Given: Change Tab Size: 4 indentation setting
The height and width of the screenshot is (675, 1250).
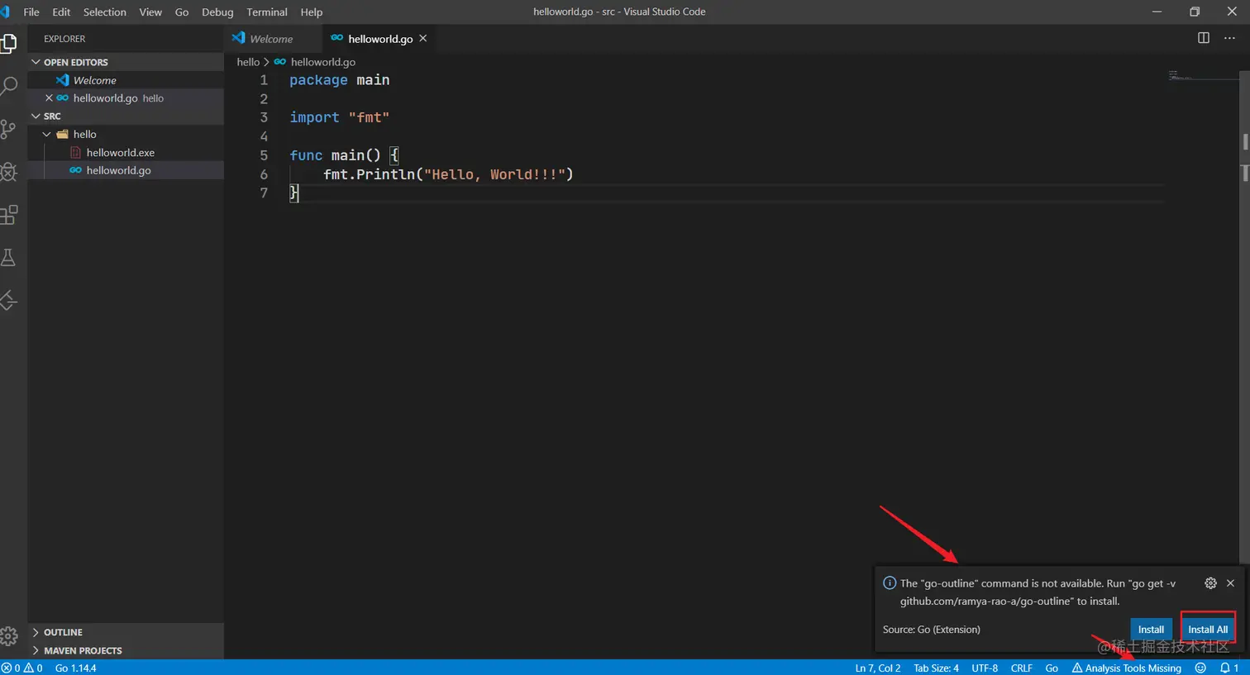Looking at the screenshot, I should pyautogui.click(x=936, y=668).
